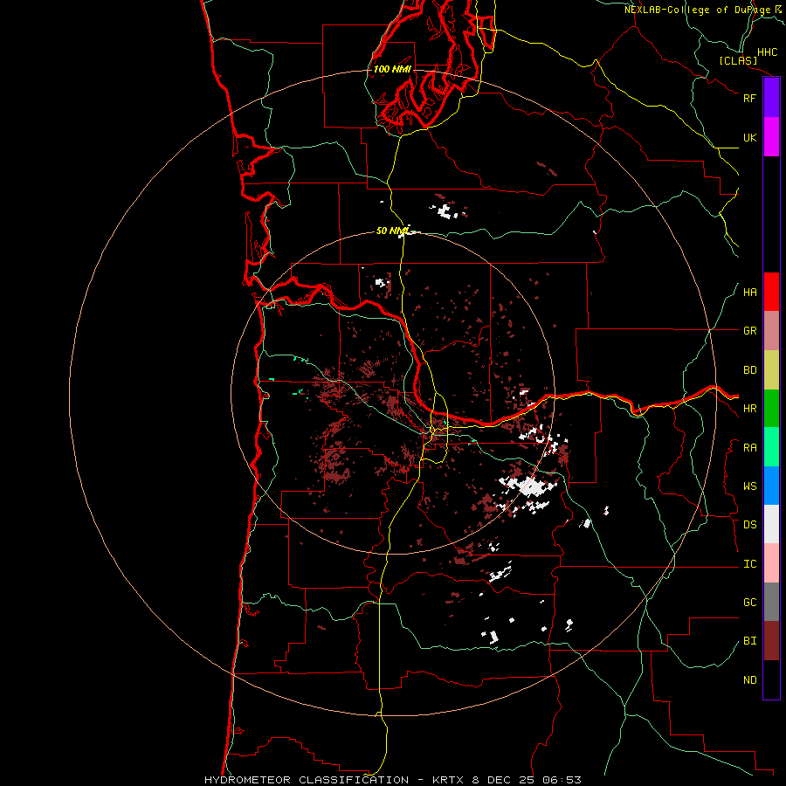Click the 'GR' legend label

[749, 331]
